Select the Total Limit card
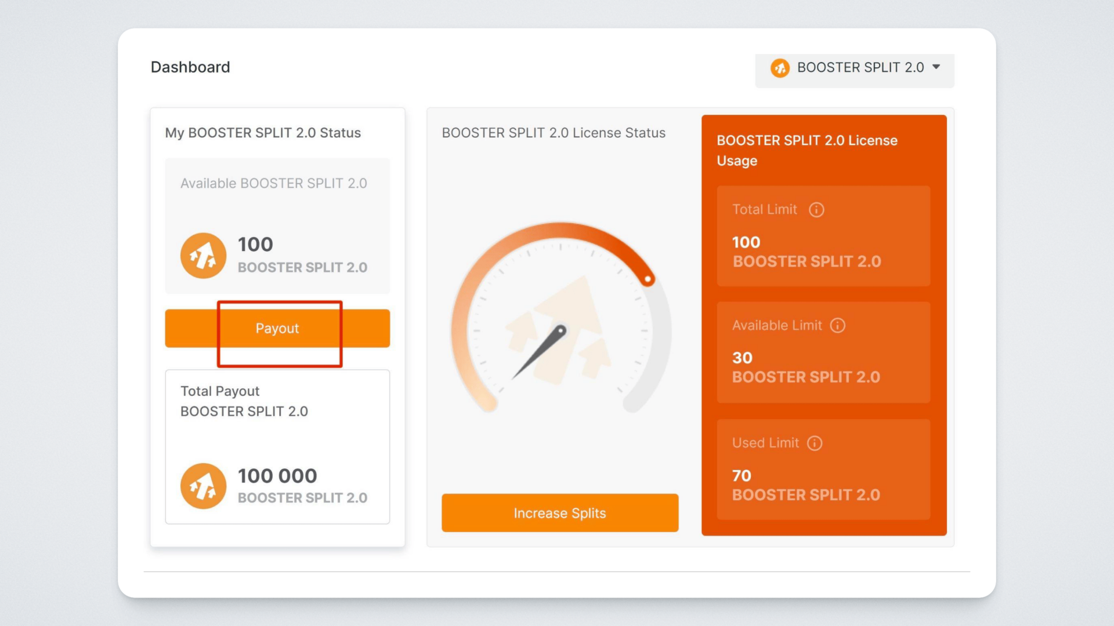The height and width of the screenshot is (626, 1114). 823,236
